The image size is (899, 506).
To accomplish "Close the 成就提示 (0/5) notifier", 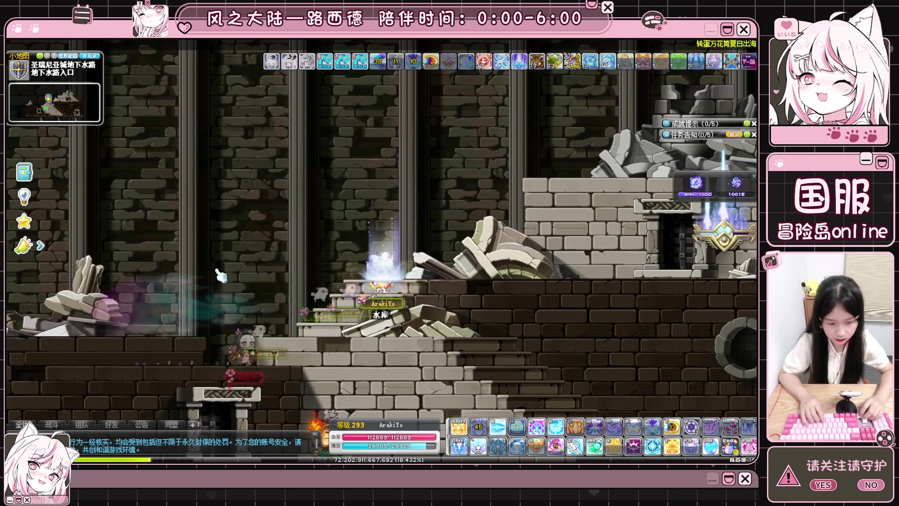I will point(754,124).
